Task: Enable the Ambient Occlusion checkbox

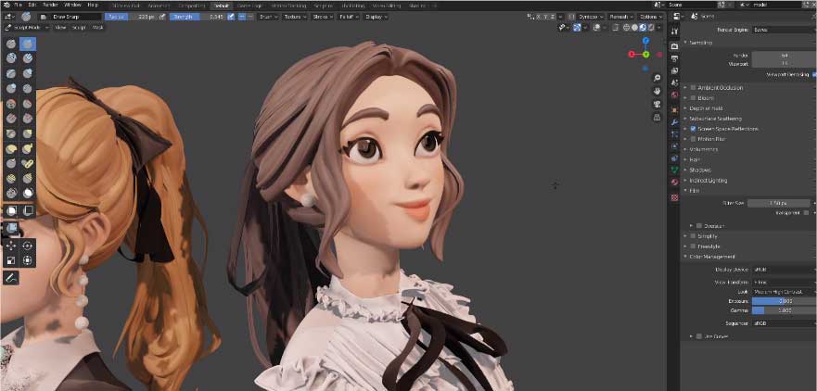Action: click(693, 87)
